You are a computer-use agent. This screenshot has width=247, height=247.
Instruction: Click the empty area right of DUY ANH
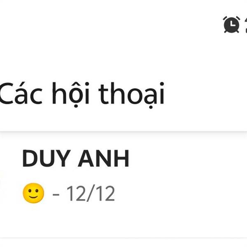tap(187, 158)
